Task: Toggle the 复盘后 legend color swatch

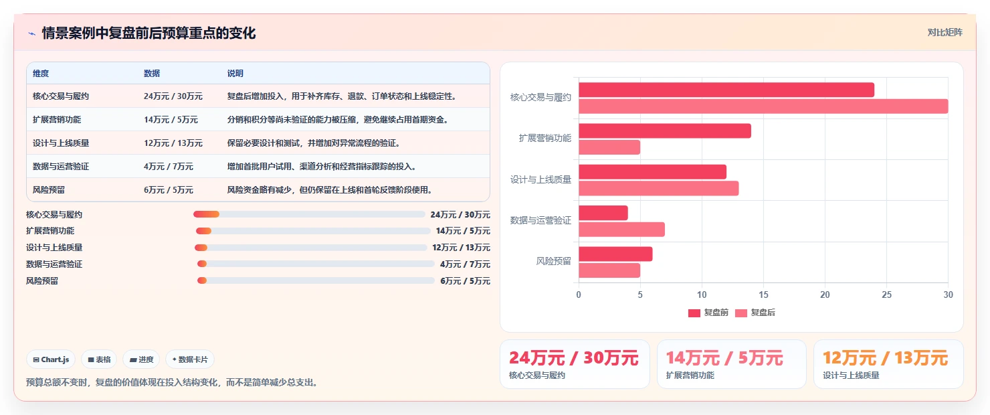Action: (x=740, y=313)
